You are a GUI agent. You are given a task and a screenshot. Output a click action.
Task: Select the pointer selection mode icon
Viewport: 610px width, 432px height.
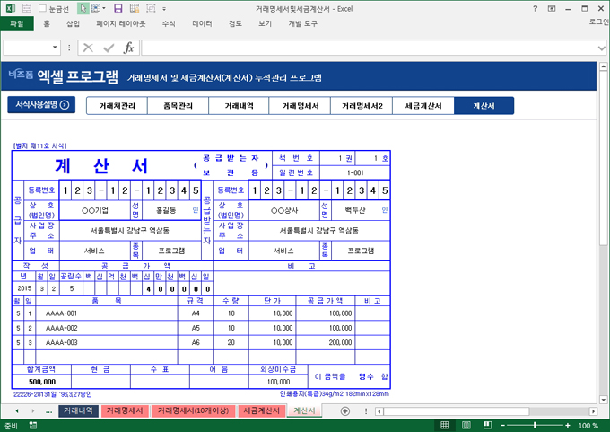(83, 8)
